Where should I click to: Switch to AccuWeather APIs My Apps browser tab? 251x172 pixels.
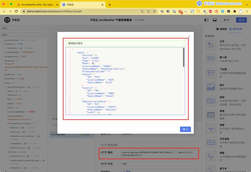pyautogui.click(x=37, y=5)
